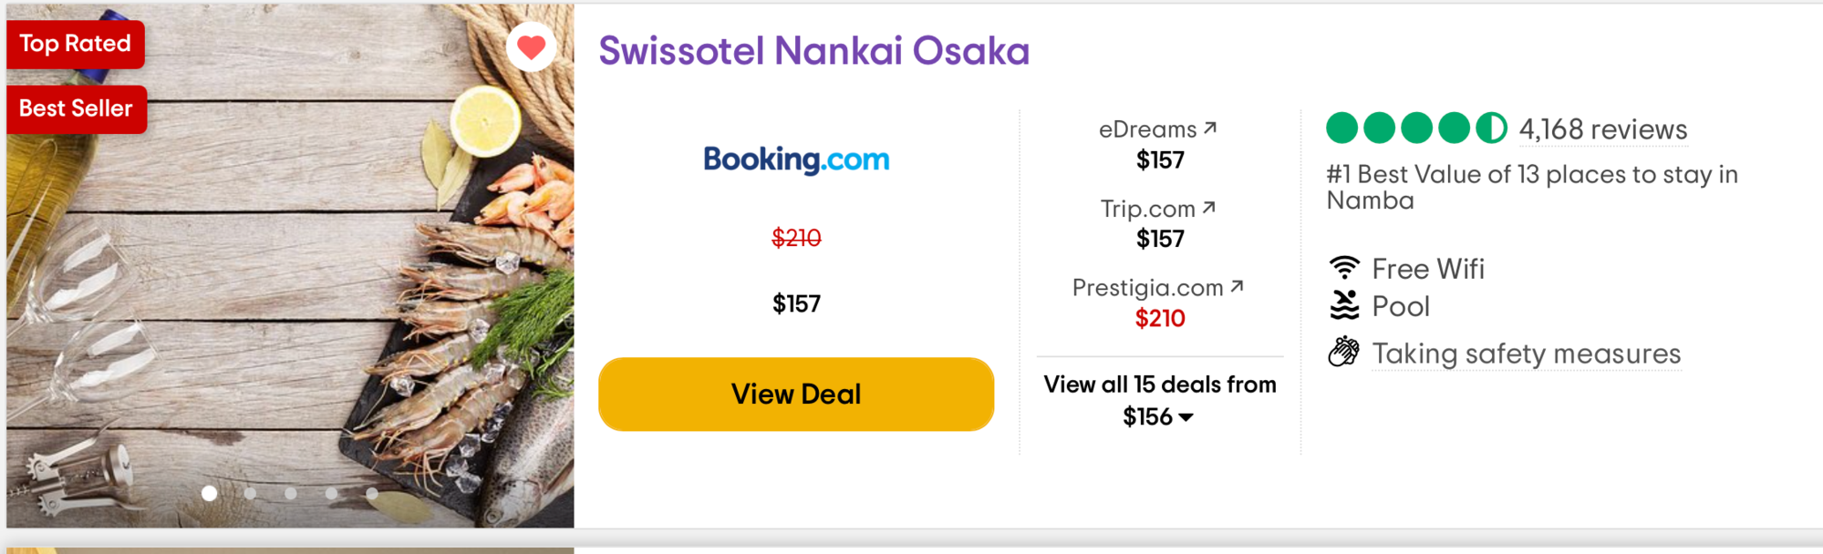Click the Pool swimmer icon
1823x554 pixels.
tap(1344, 305)
